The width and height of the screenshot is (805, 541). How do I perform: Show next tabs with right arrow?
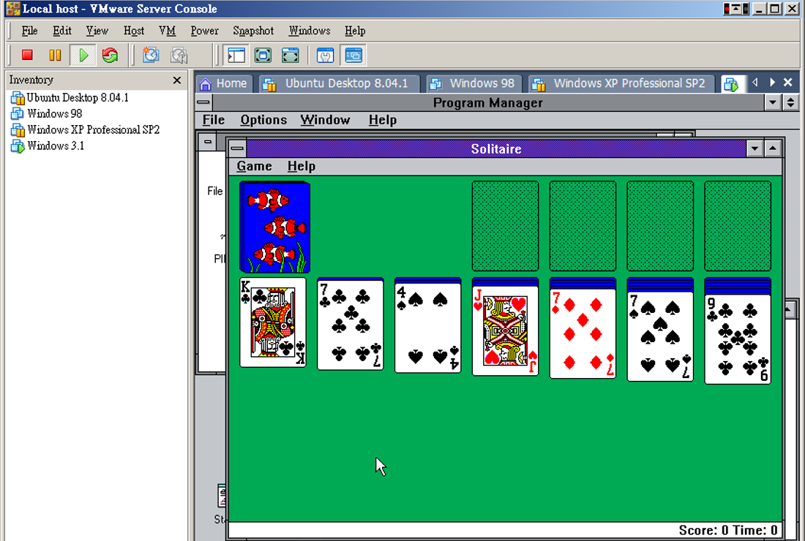point(771,82)
